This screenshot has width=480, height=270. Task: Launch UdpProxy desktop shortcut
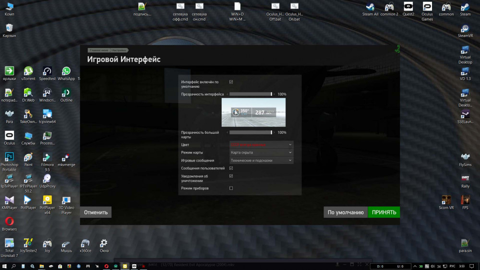click(x=47, y=181)
